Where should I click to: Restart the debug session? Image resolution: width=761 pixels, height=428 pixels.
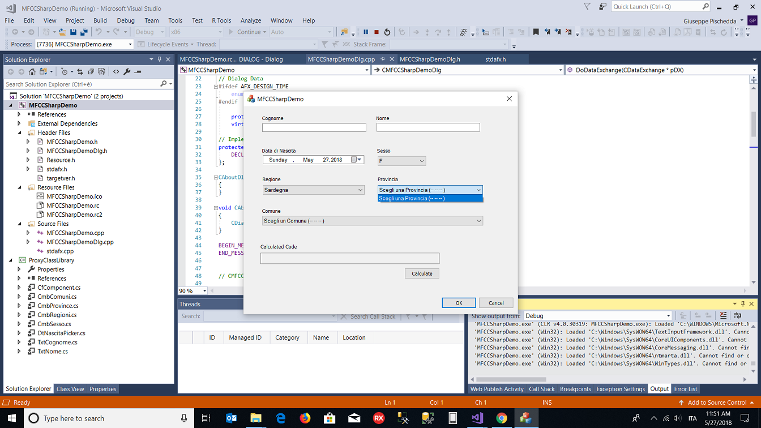pos(387,32)
